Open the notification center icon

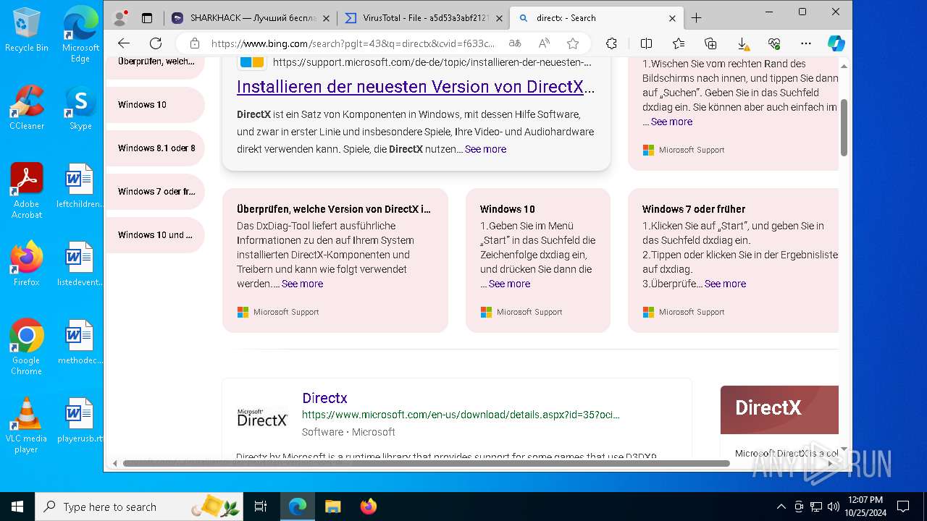(x=903, y=507)
